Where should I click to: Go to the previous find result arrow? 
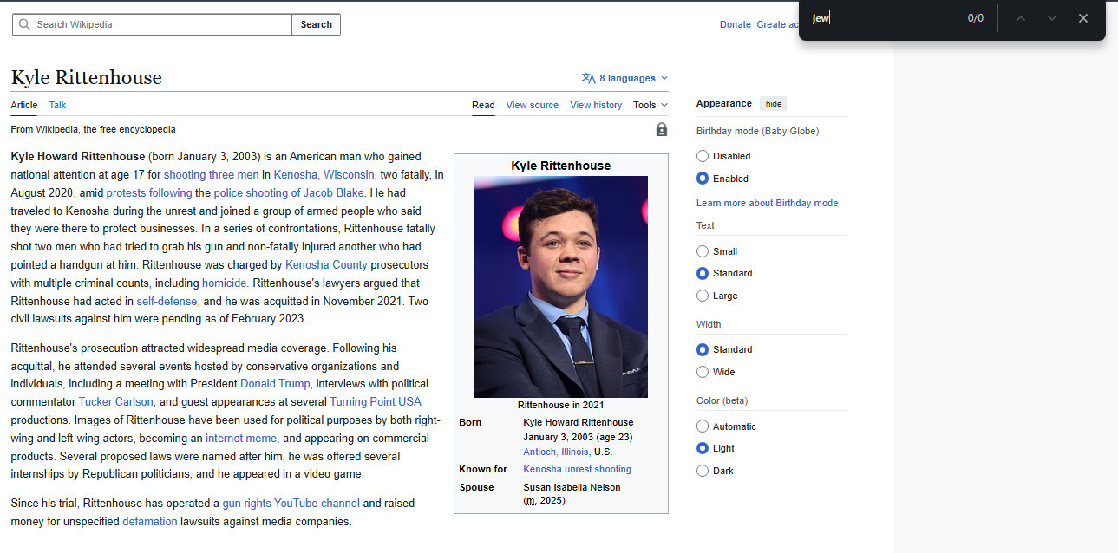click(1021, 18)
